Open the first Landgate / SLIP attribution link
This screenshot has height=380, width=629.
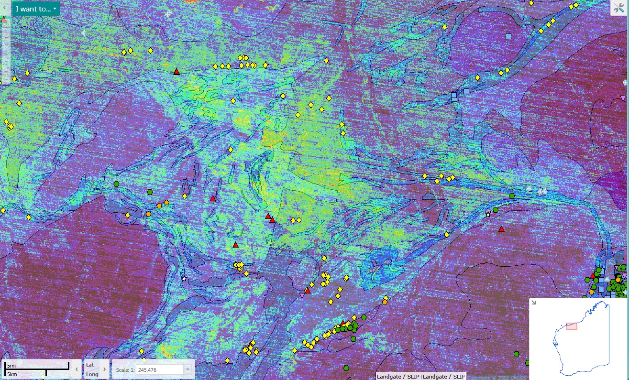click(x=398, y=377)
